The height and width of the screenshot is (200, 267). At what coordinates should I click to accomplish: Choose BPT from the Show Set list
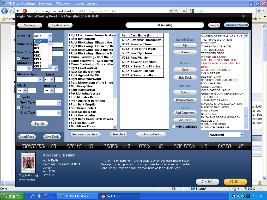click(x=37, y=48)
